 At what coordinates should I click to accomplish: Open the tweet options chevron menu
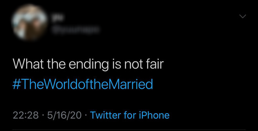click(x=242, y=16)
